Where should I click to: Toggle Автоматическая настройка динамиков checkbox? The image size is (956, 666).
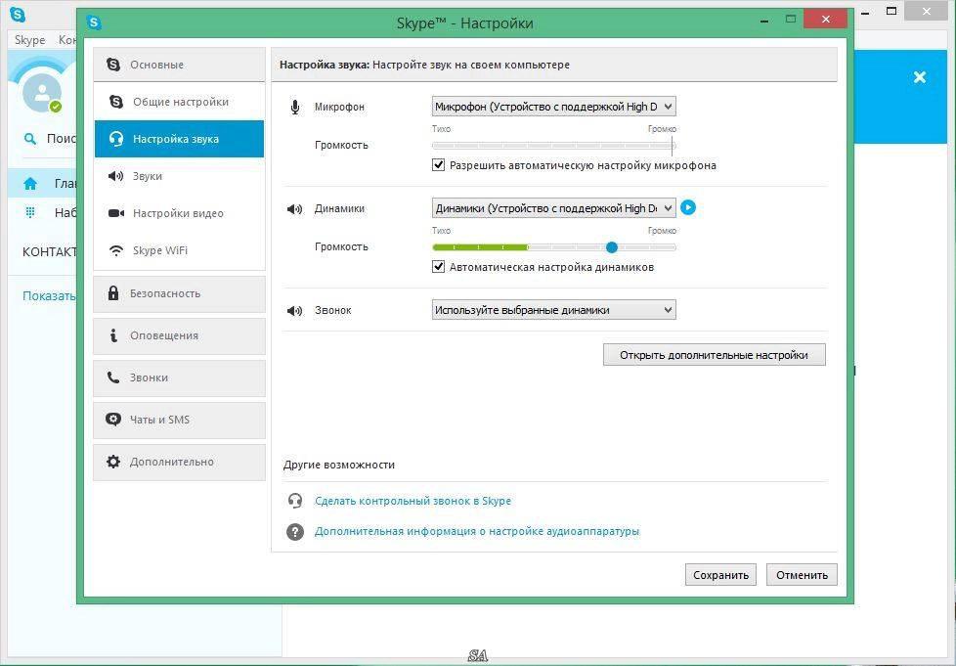pos(438,267)
